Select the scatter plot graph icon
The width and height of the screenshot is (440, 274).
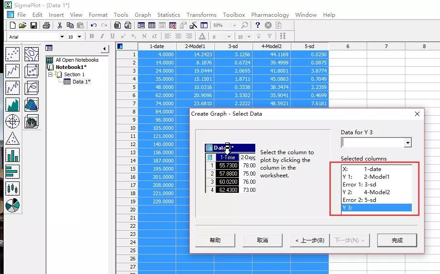[x=12, y=53]
